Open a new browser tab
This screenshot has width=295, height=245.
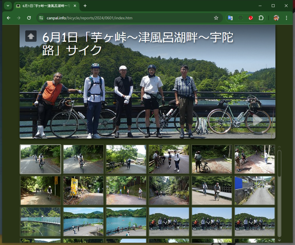(x=85, y=6)
